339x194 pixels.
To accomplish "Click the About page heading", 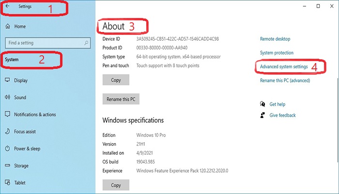I will point(113,26).
